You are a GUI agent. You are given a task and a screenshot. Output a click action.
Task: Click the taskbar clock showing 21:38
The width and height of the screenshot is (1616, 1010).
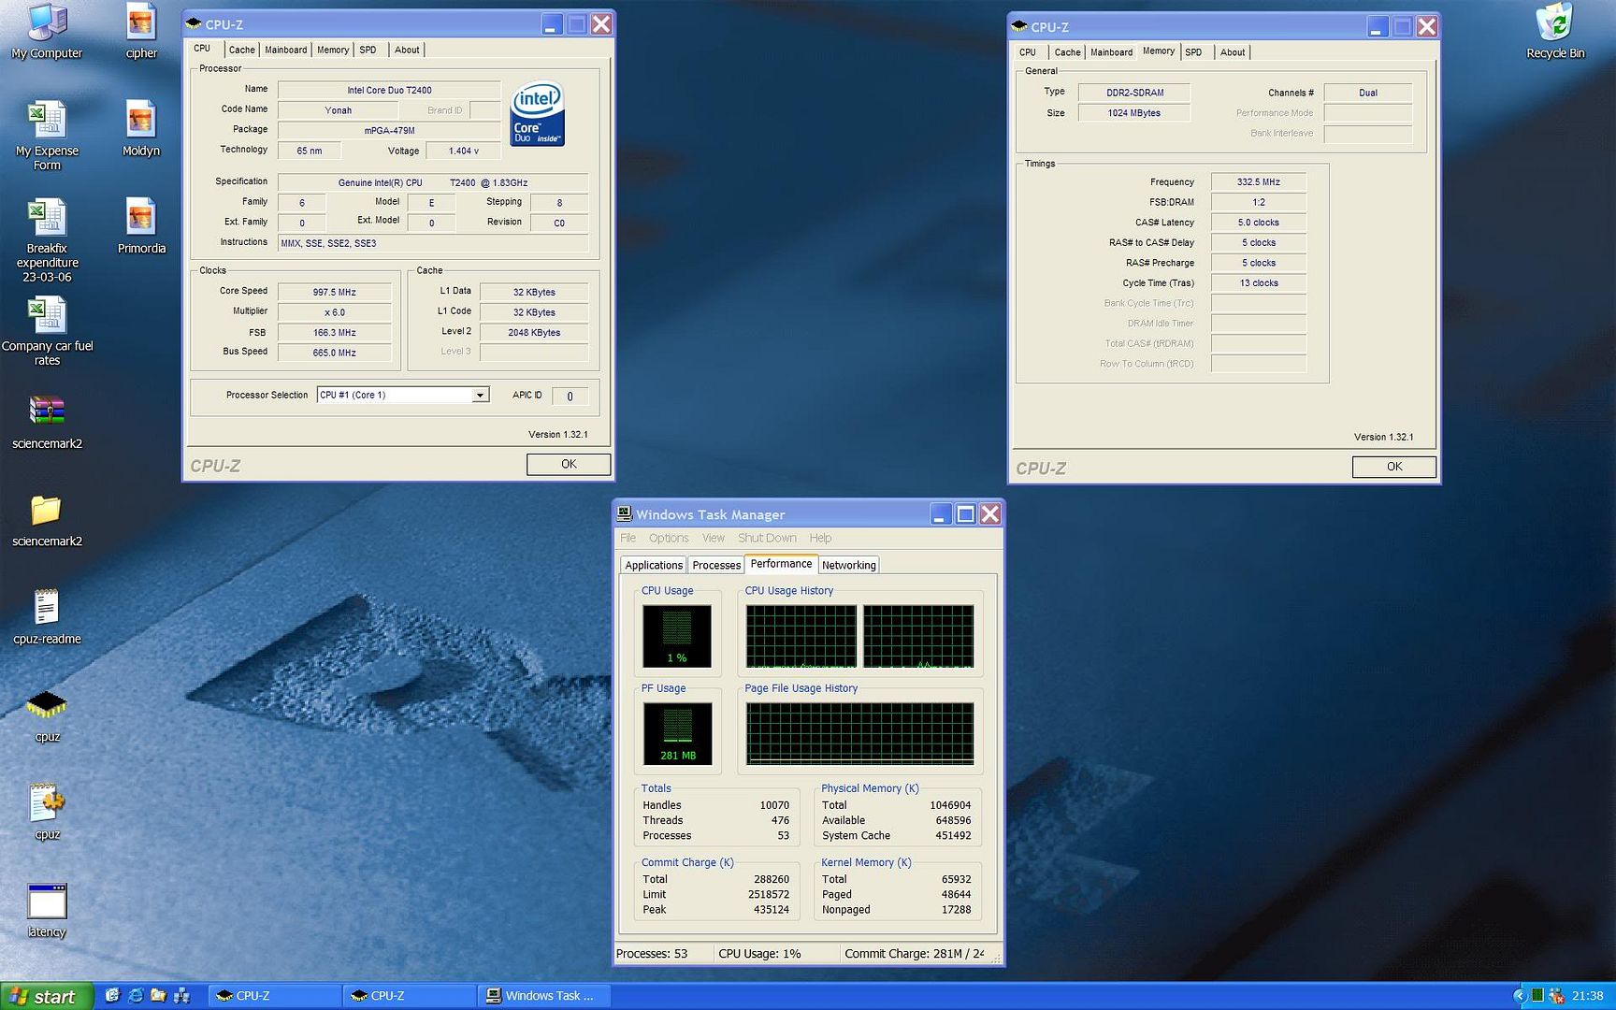coord(1588,996)
